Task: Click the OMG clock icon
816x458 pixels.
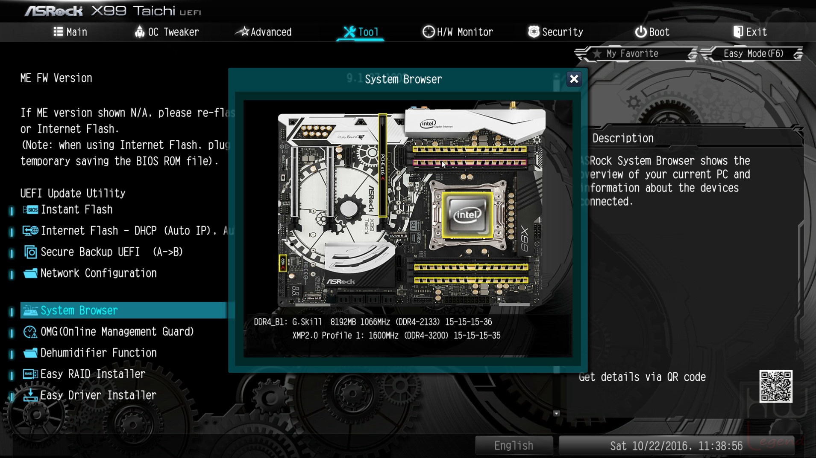Action: [x=30, y=332]
